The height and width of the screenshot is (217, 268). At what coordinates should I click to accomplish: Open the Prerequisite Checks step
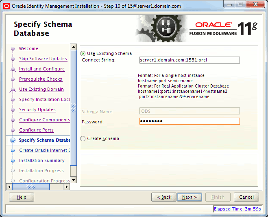pos(41,79)
